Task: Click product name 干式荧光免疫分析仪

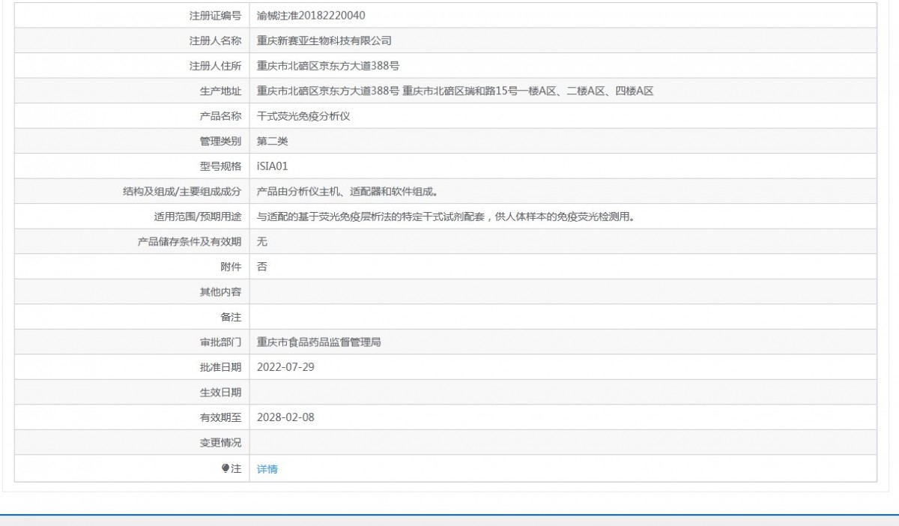Action: coord(303,116)
